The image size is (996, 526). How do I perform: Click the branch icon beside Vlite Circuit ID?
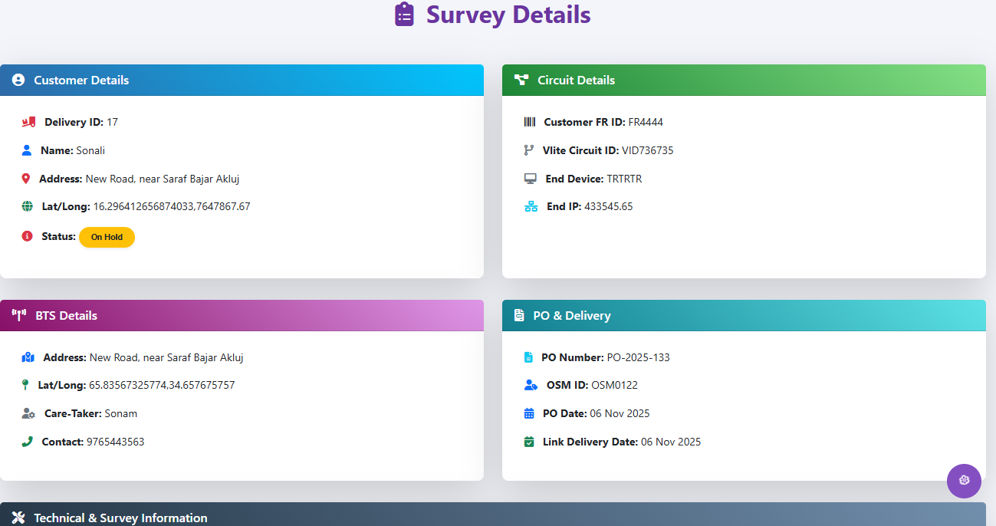tap(529, 150)
